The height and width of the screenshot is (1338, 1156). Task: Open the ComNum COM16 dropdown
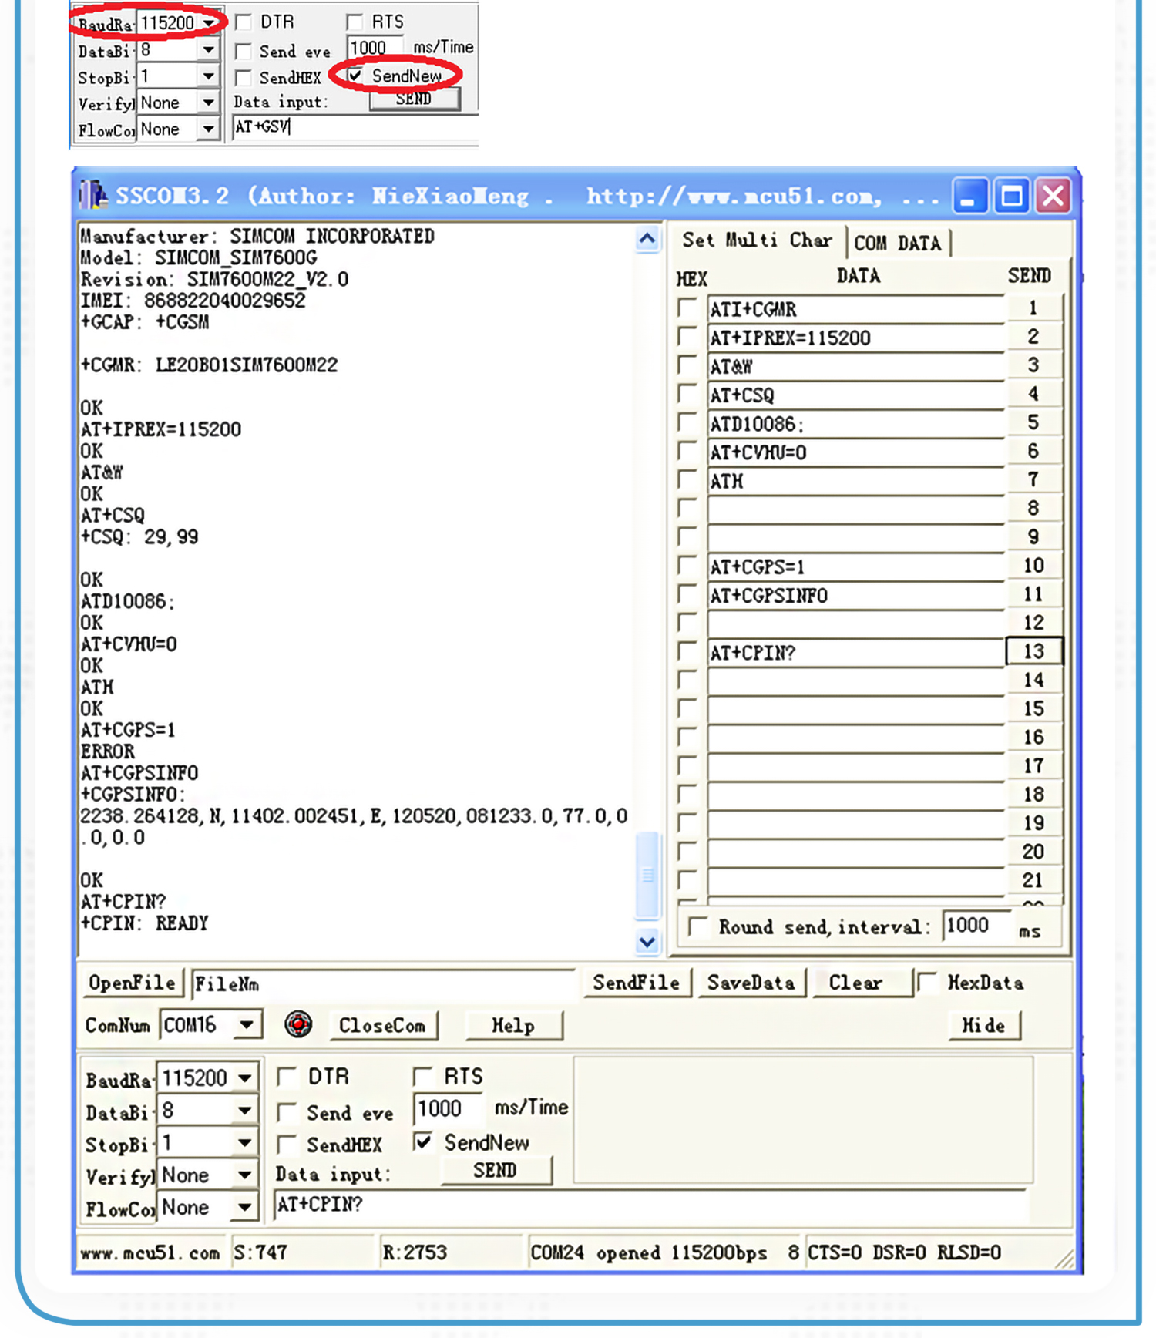[246, 1025]
